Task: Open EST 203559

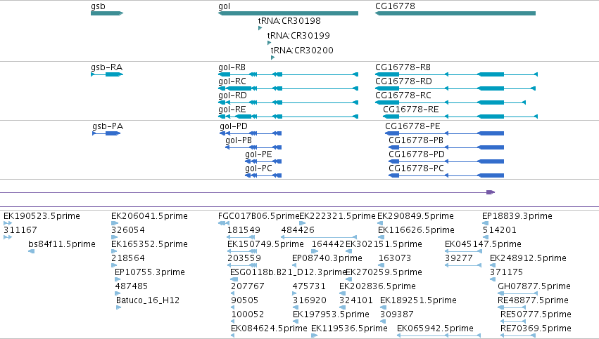Action: coord(242,265)
